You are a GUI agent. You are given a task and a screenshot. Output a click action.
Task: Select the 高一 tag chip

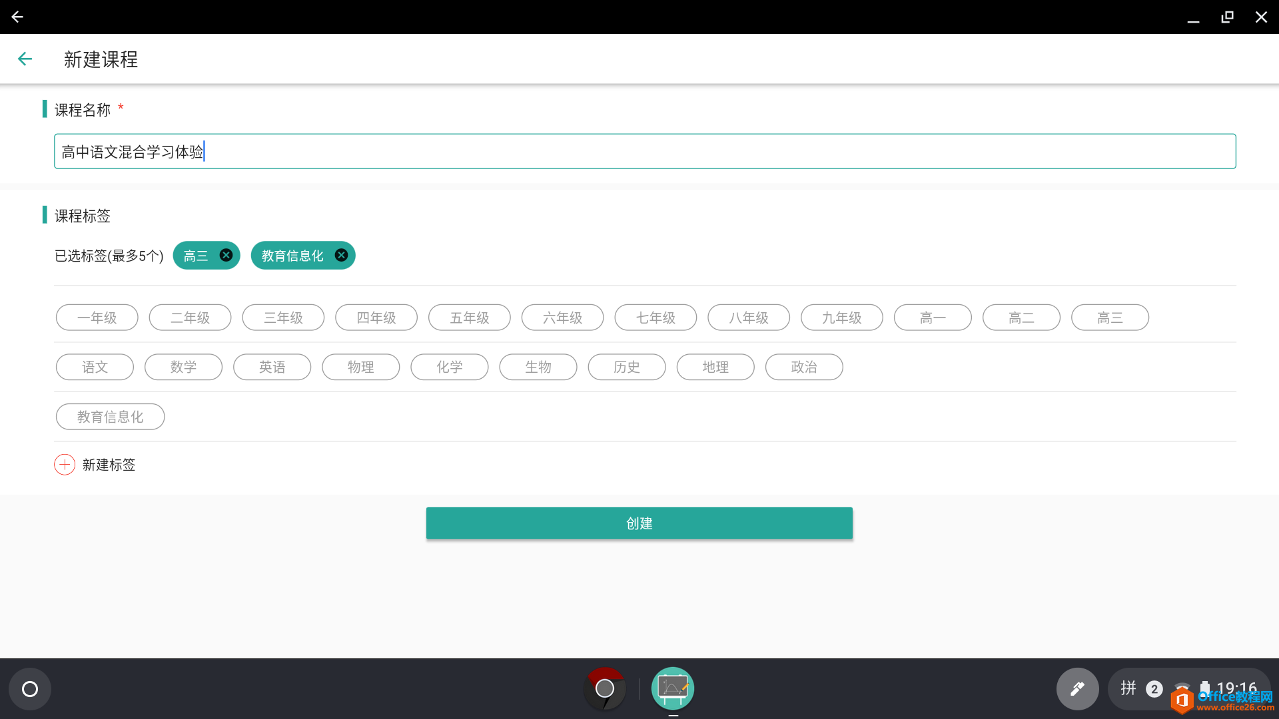click(933, 318)
